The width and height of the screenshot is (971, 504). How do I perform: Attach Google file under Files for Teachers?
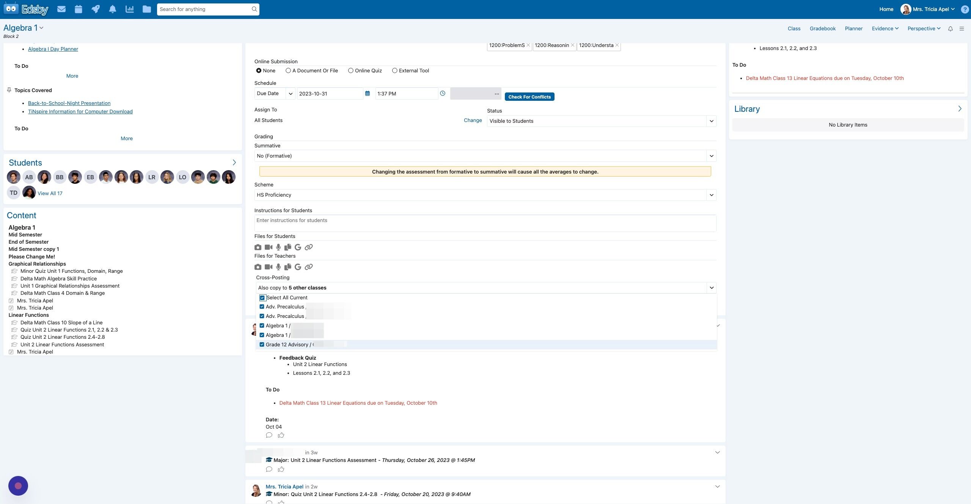point(298,267)
